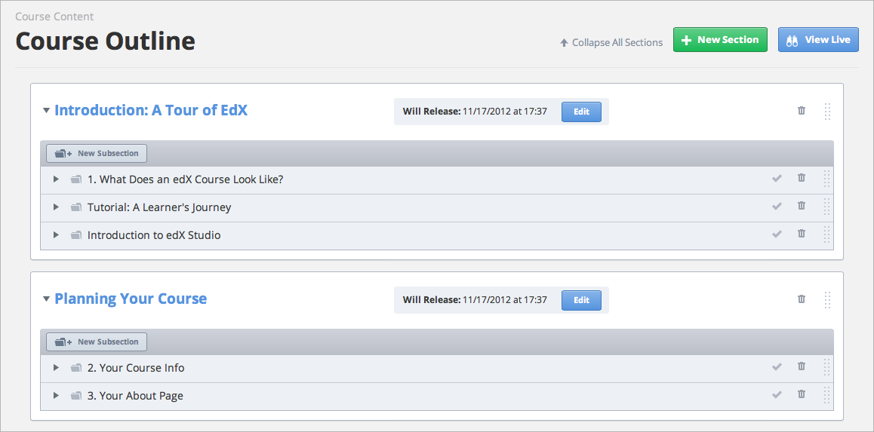Expand the Tutorial: A Learner's Journey subsection
Viewport: 874px width, 432px height.
56,207
